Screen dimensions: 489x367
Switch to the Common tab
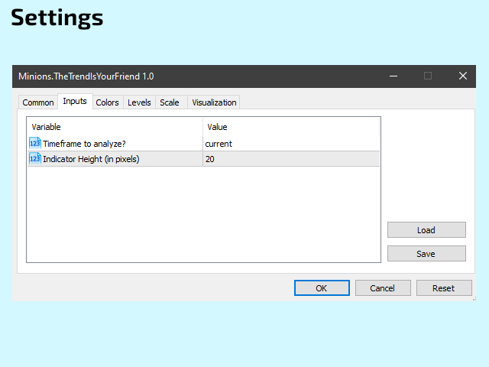38,102
